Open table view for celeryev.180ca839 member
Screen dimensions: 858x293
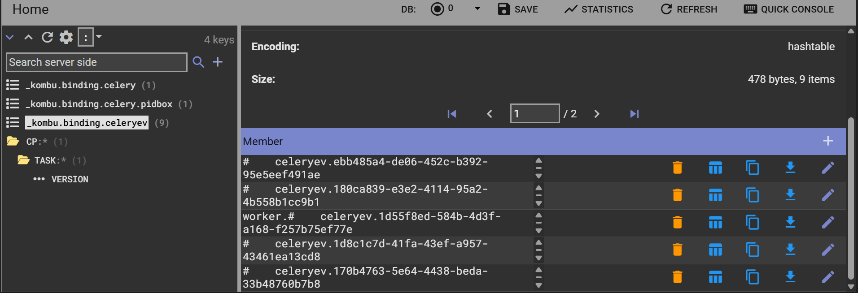point(715,195)
